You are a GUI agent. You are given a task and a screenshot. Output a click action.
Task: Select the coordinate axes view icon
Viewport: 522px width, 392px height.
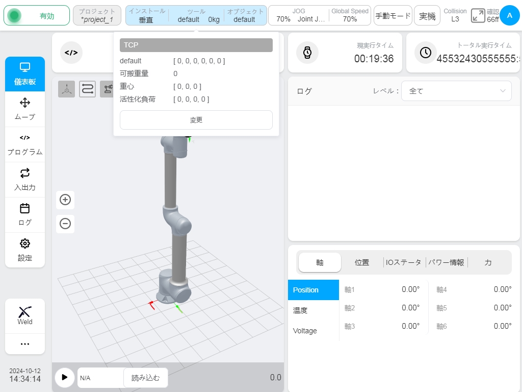(x=67, y=89)
